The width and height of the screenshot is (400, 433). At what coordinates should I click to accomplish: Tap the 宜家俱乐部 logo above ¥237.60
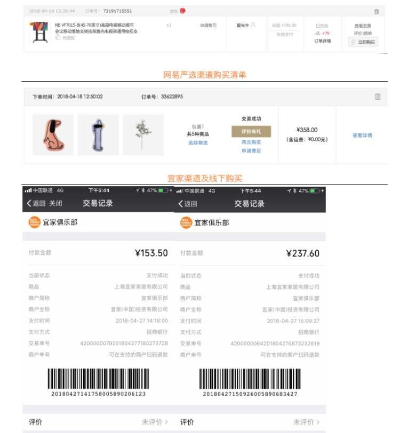pyautogui.click(x=186, y=222)
